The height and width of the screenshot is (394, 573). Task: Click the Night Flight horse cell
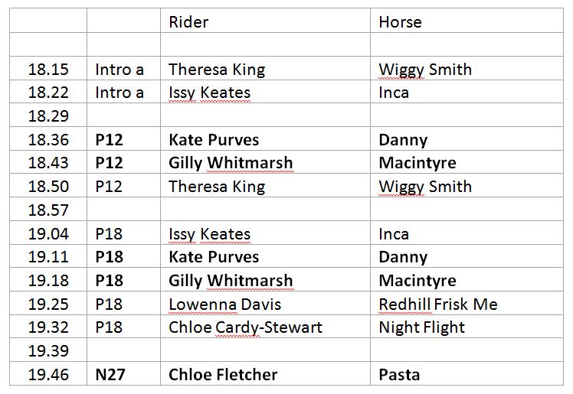421,327
